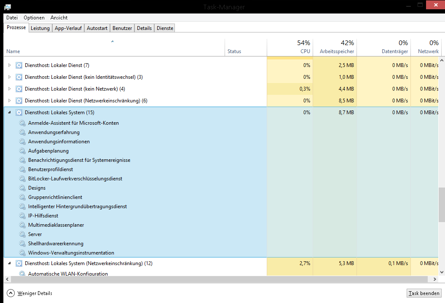The width and height of the screenshot is (445, 303).
Task: Click service icon beside Gruppenrichtlinienclient
Action: pyautogui.click(x=22, y=197)
